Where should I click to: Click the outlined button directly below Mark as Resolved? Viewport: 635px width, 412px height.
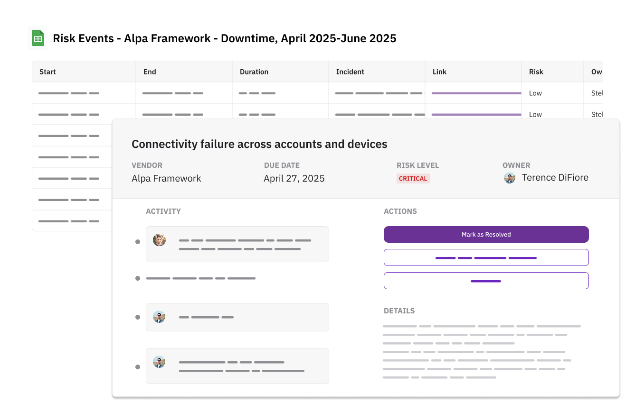[x=486, y=257]
